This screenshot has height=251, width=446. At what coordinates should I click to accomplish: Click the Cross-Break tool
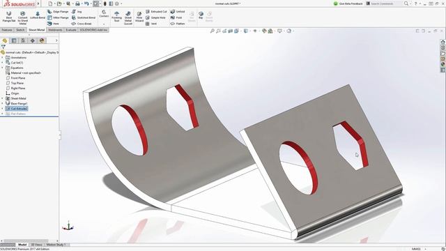pyautogui.click(x=82, y=24)
